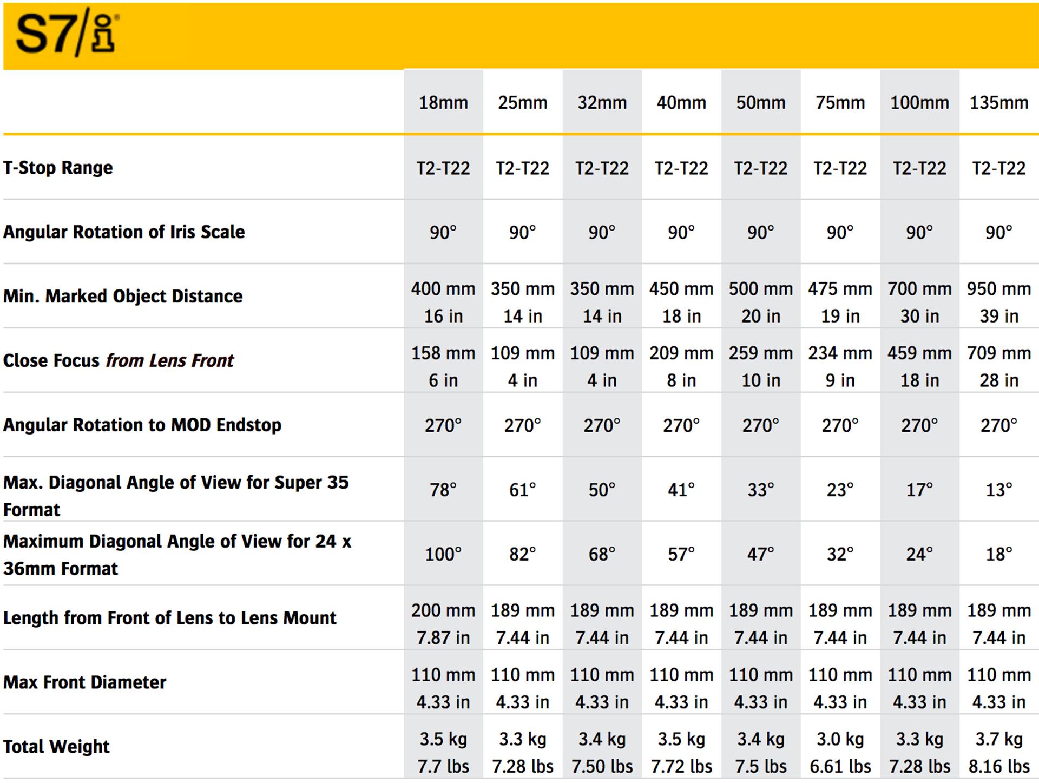Select the 950 mm minimum distance cell
The height and width of the screenshot is (783, 1039).
tap(999, 289)
